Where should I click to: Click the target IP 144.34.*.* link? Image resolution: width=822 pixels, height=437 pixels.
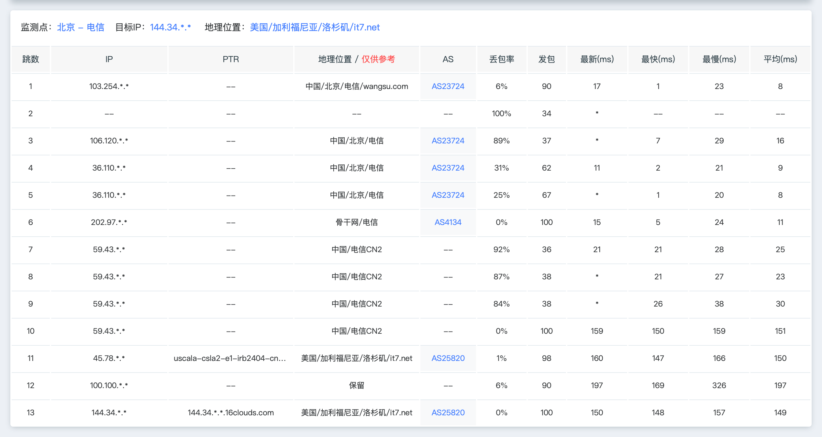pyautogui.click(x=170, y=28)
